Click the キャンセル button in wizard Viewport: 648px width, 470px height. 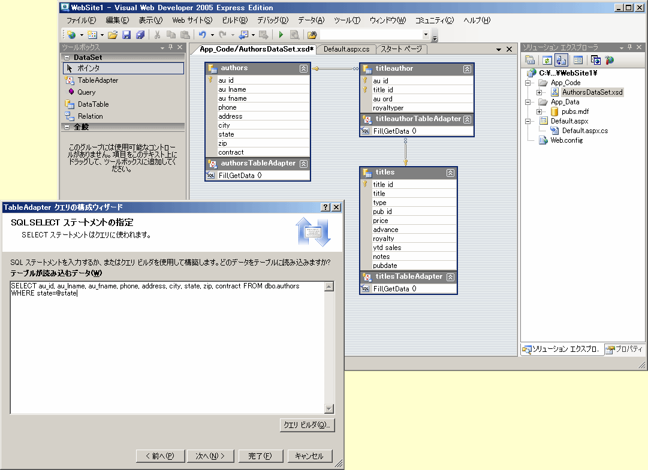pyautogui.click(x=309, y=456)
